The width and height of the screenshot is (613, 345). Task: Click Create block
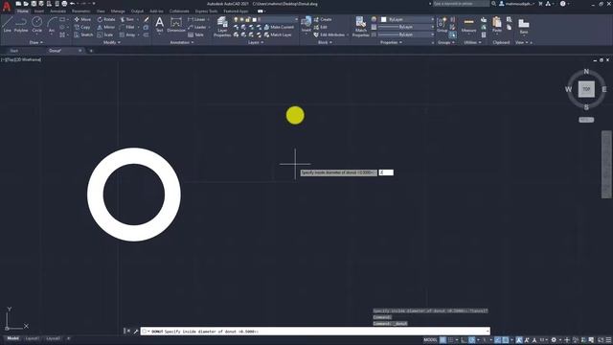[323, 19]
